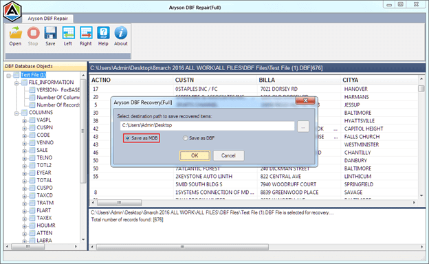The image size is (429, 264).
Task: Expand the TOTAL tree node
Action: point(25,181)
